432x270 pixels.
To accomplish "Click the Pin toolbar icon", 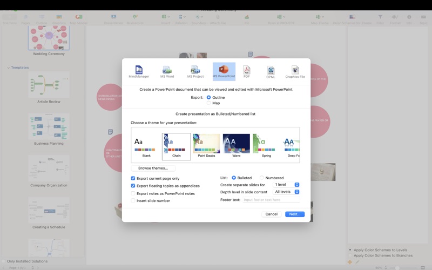I will click(x=247, y=19).
